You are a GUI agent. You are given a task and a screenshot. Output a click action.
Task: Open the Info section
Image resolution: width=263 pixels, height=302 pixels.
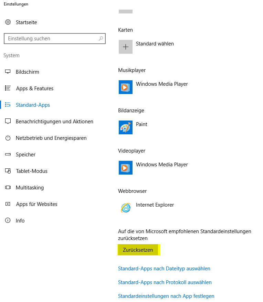(20, 220)
